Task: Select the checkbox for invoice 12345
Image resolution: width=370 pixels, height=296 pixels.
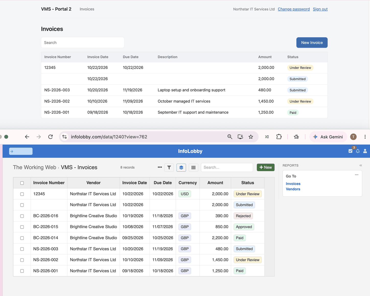Action: pos(22,194)
